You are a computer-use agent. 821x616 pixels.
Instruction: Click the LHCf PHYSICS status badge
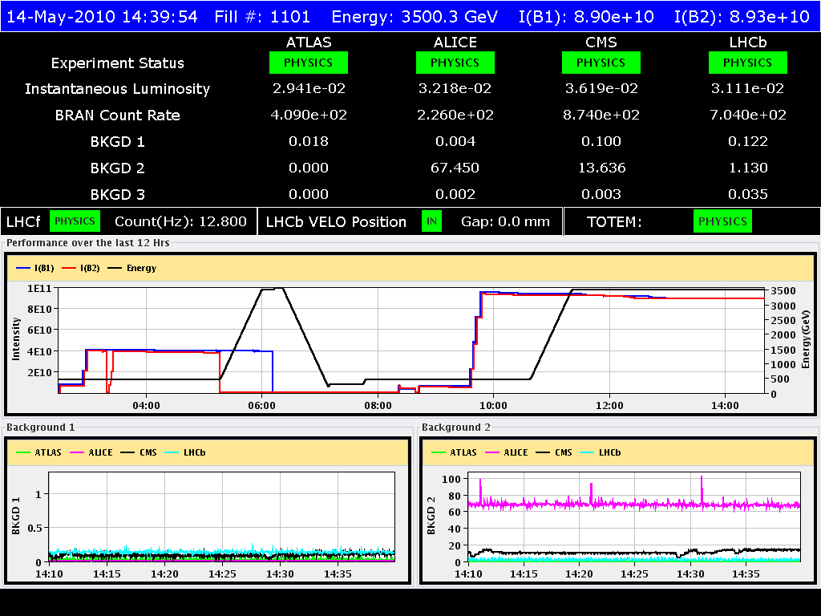pyautogui.click(x=75, y=221)
